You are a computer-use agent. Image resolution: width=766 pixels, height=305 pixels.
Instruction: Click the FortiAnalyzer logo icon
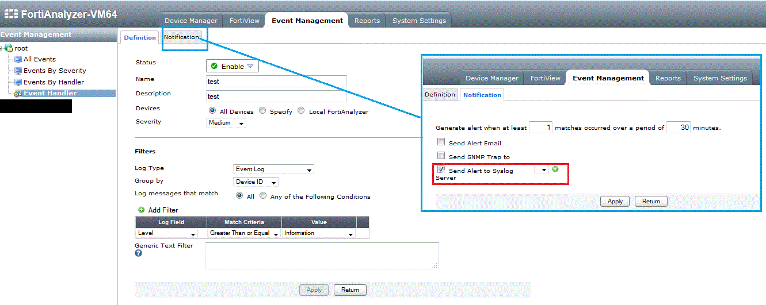pos(11,14)
